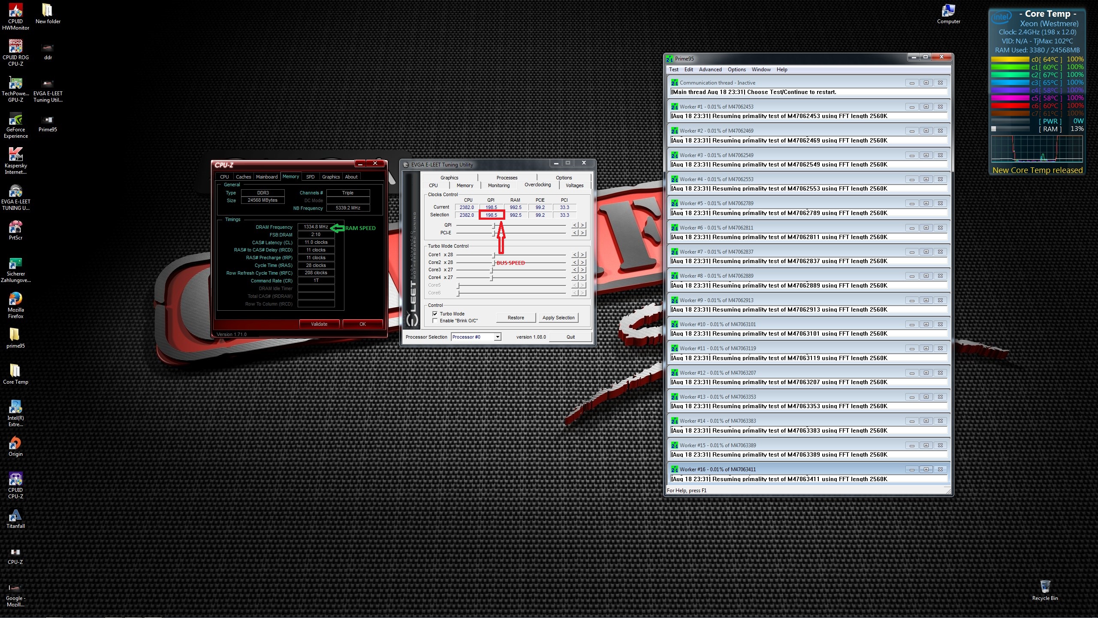Screen dimensions: 1098x618
Task: Decrease Core3 multiplier with left arrow
Action: click(575, 270)
